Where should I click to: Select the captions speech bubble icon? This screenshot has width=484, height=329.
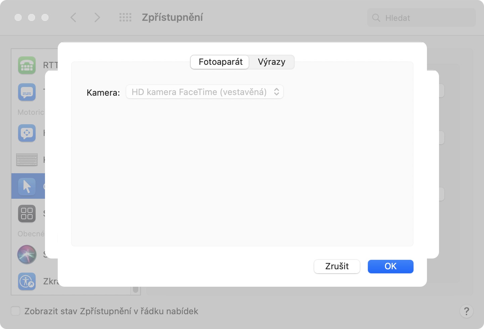[x=27, y=92]
